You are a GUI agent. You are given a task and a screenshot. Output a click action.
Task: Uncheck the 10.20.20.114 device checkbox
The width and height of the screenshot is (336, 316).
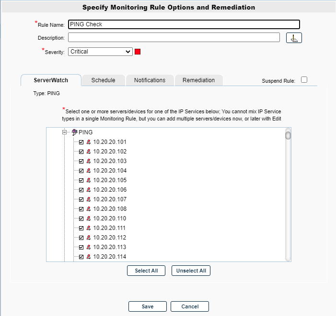tap(81, 257)
